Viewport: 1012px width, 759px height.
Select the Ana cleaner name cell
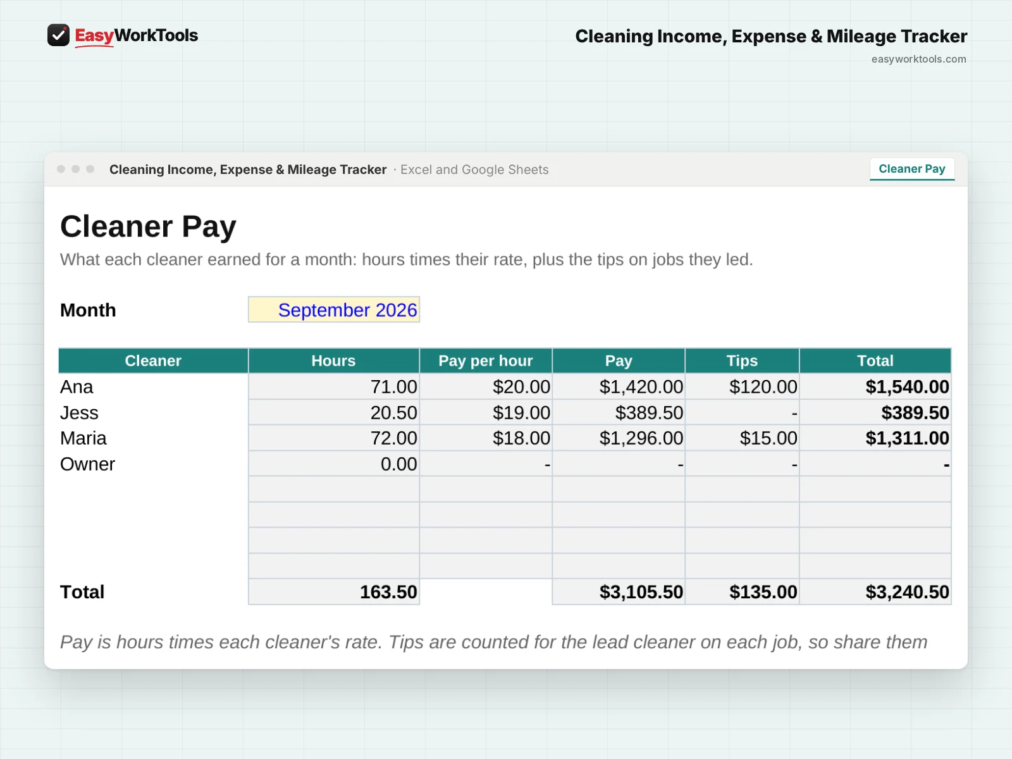point(153,386)
